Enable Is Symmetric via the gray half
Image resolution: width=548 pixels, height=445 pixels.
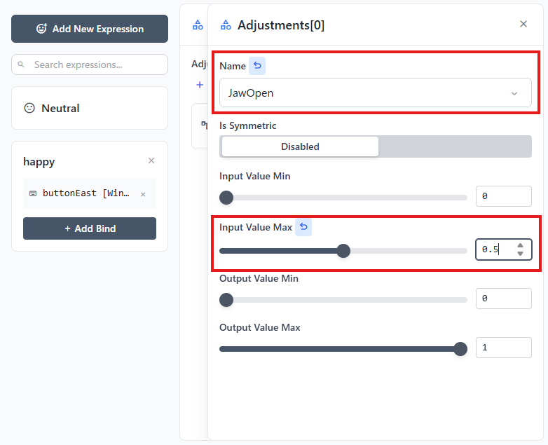tap(454, 146)
